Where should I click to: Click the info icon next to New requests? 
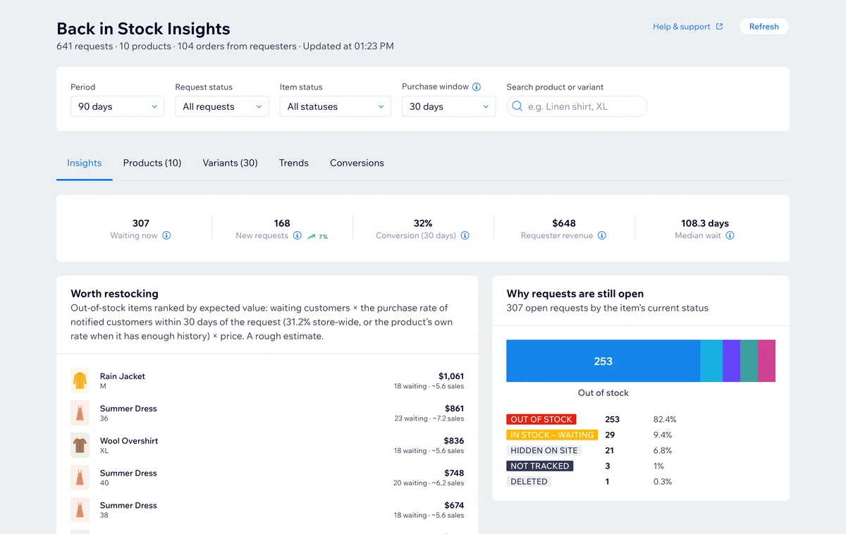(x=298, y=236)
